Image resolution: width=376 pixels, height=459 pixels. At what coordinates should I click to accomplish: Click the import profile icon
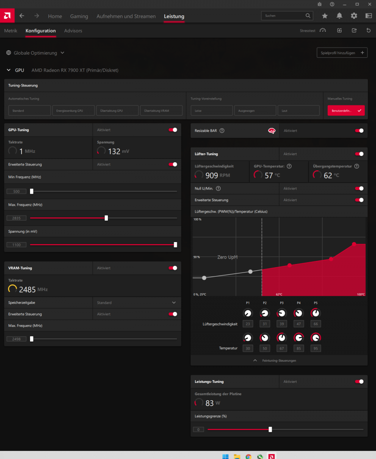[339, 30]
